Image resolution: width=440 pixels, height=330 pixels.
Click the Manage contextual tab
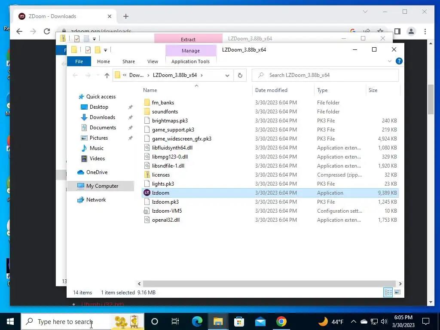tap(191, 51)
